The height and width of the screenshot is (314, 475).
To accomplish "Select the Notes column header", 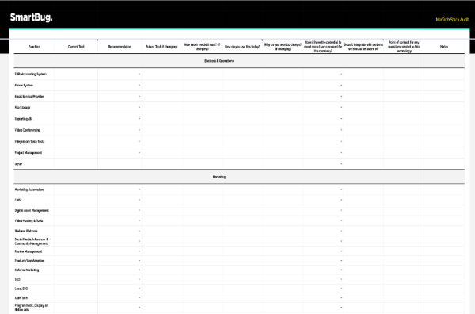I will point(444,47).
